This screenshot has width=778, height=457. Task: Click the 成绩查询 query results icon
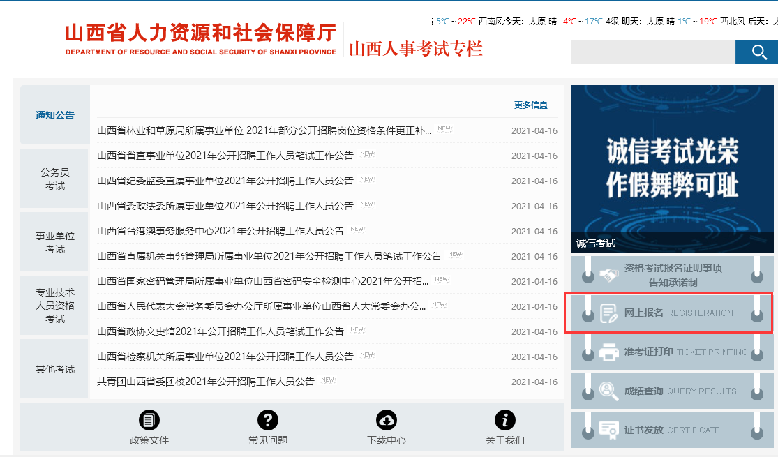608,391
